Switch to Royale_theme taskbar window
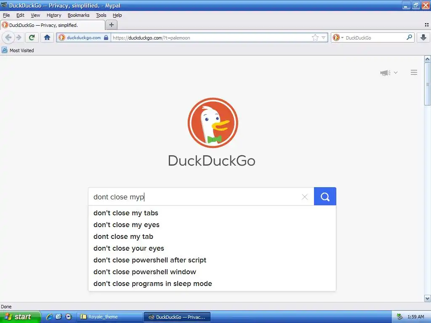The width and height of the screenshot is (431, 323). point(109,317)
